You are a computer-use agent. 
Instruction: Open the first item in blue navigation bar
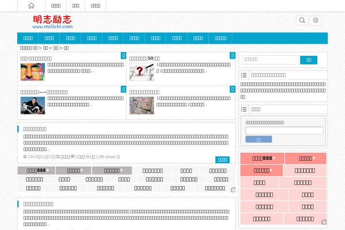tap(28, 39)
